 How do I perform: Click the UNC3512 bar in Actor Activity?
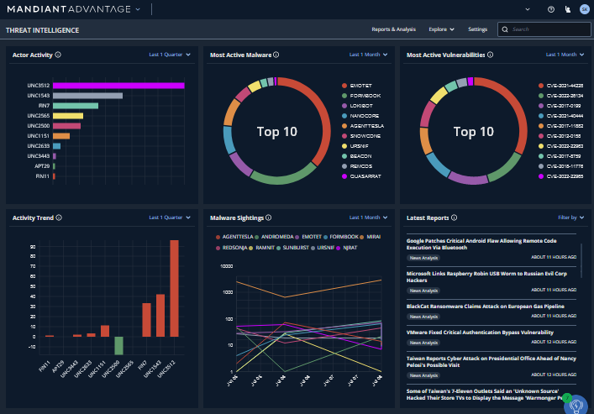118,85
